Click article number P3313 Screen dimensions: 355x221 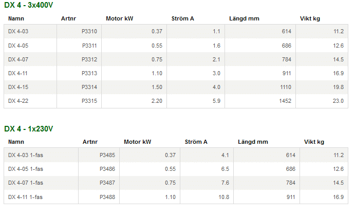point(89,73)
